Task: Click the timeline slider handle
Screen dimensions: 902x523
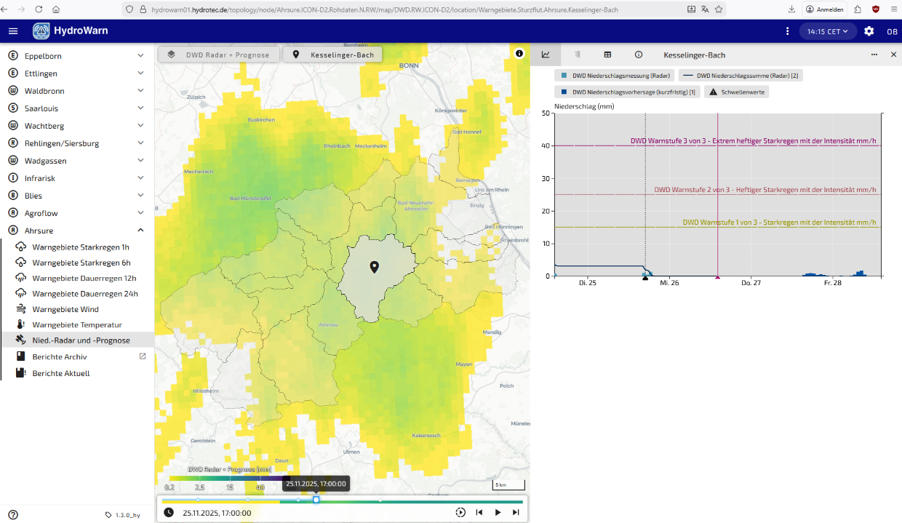Action: point(316,500)
